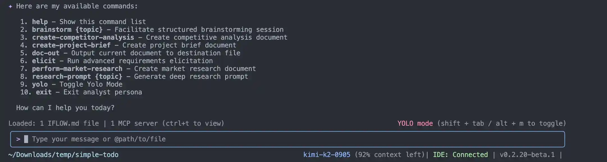Viewport: 607px width, 162px height.
Task: Click the exit analyst persona command
Action: (44, 92)
